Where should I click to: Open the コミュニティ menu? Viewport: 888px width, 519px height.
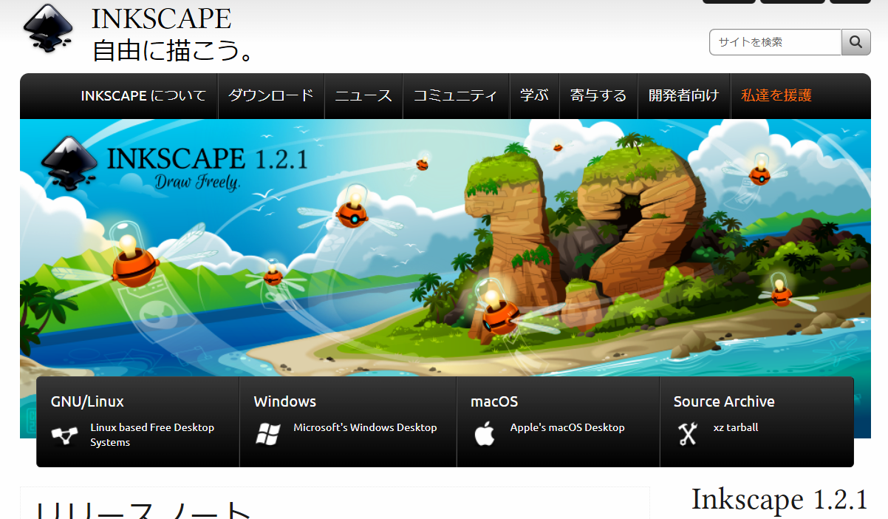pos(455,95)
